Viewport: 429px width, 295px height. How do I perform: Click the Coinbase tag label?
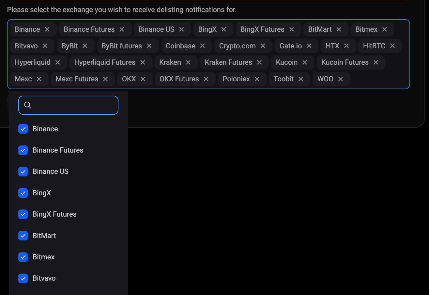(180, 46)
